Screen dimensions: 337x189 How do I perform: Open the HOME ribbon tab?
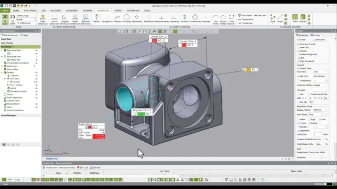[x=16, y=10]
